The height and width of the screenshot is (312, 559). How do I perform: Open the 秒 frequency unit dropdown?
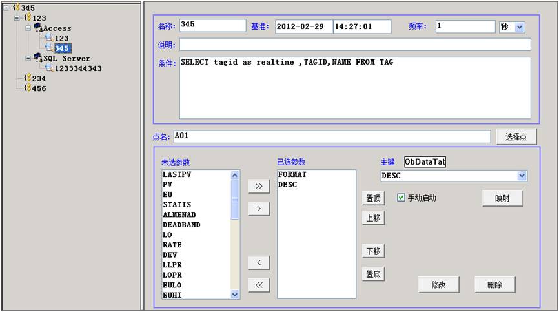(520, 26)
